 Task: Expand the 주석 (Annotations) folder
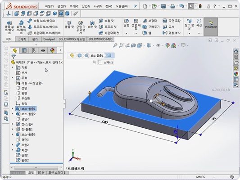coord(13,78)
